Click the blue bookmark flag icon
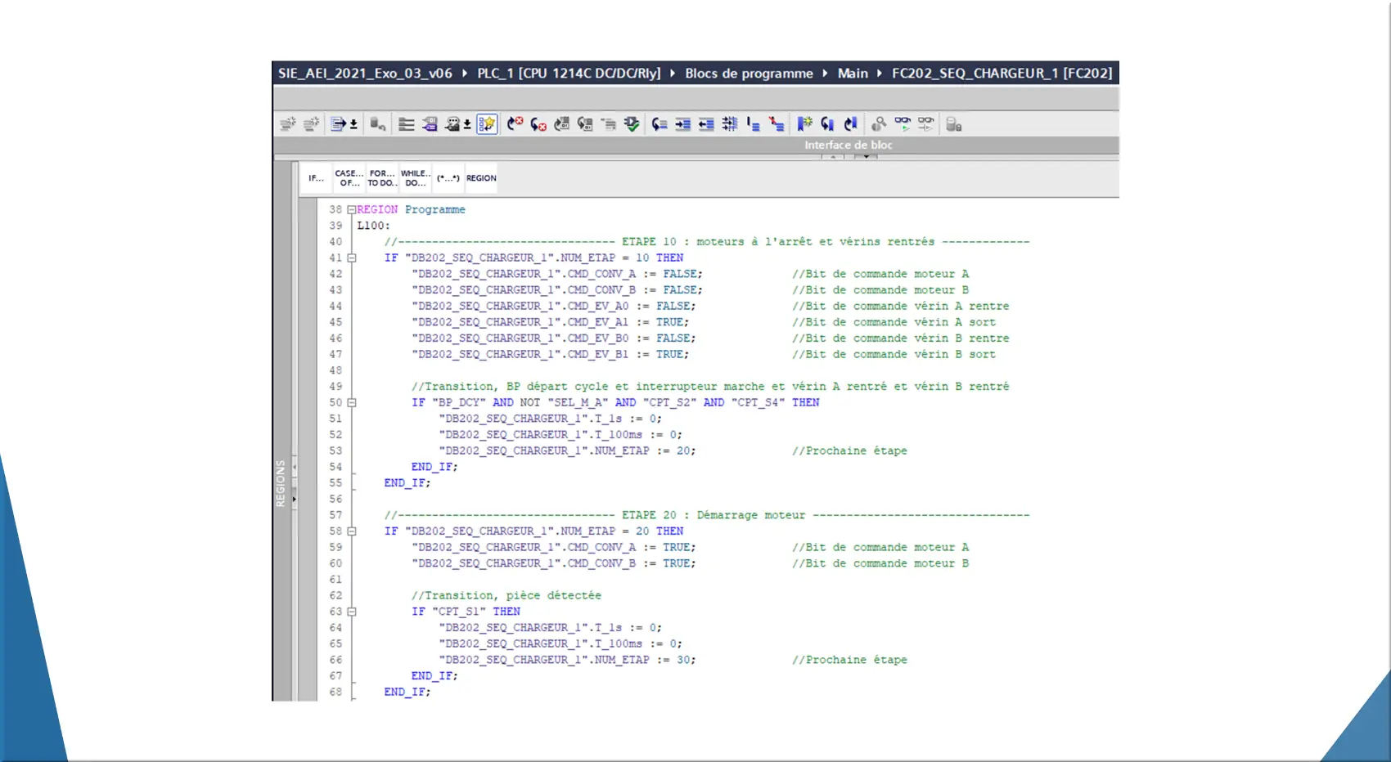Screen dimensions: 1391x762 804,124
